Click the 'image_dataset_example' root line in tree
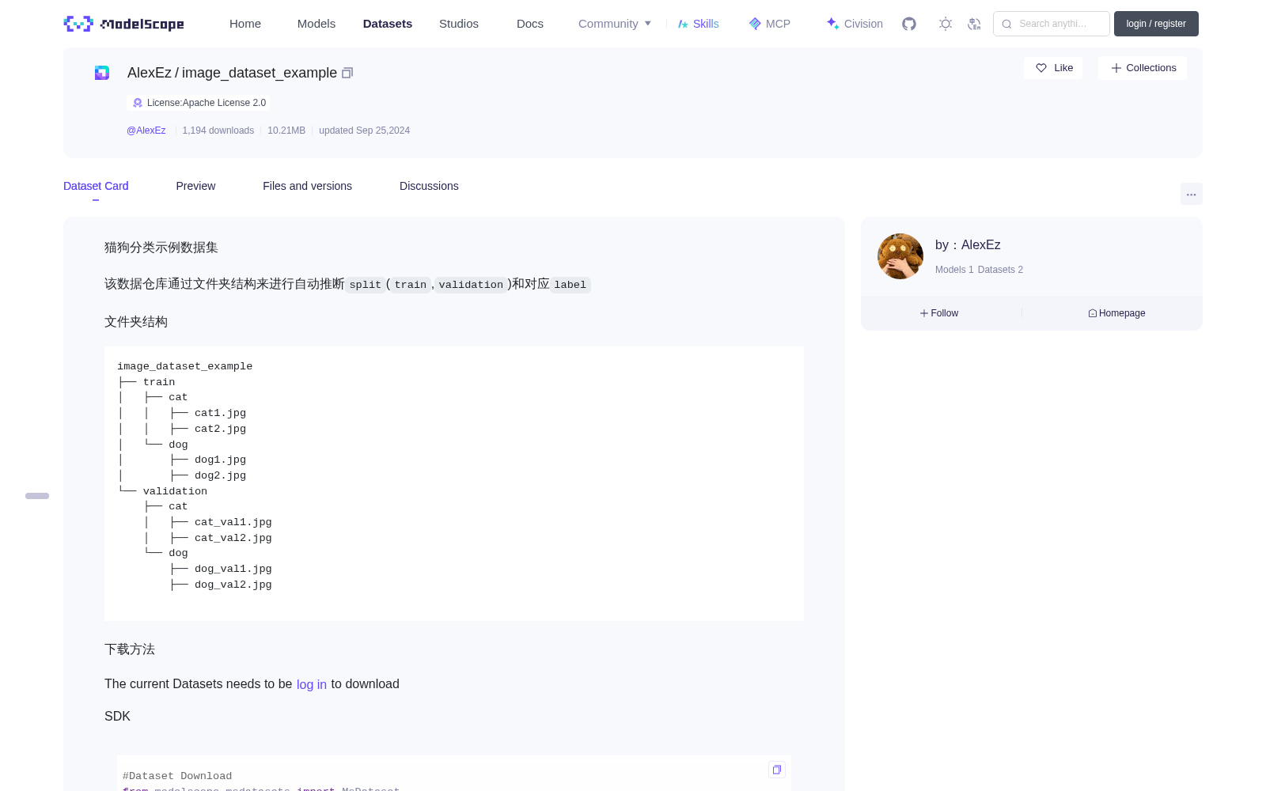 point(185,366)
